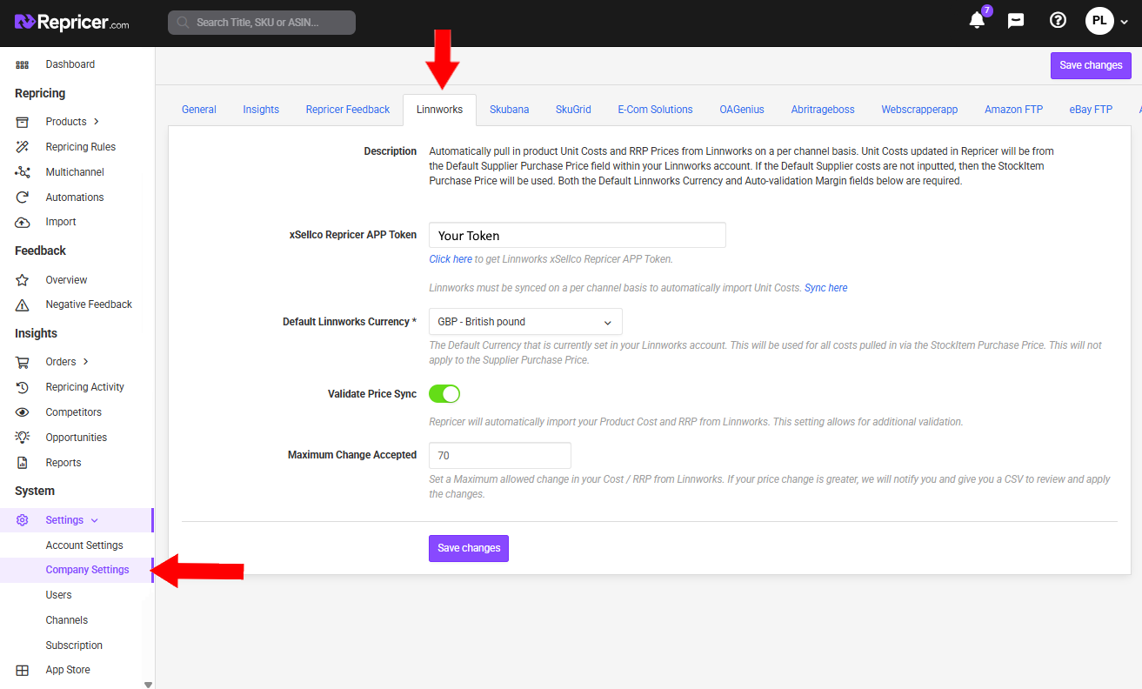
Task: Open the chat messages icon
Action: (x=1016, y=21)
